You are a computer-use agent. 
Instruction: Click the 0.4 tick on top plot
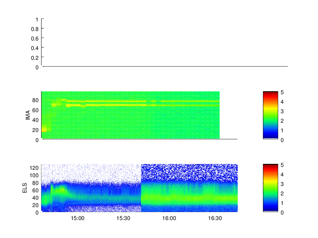click(35, 48)
